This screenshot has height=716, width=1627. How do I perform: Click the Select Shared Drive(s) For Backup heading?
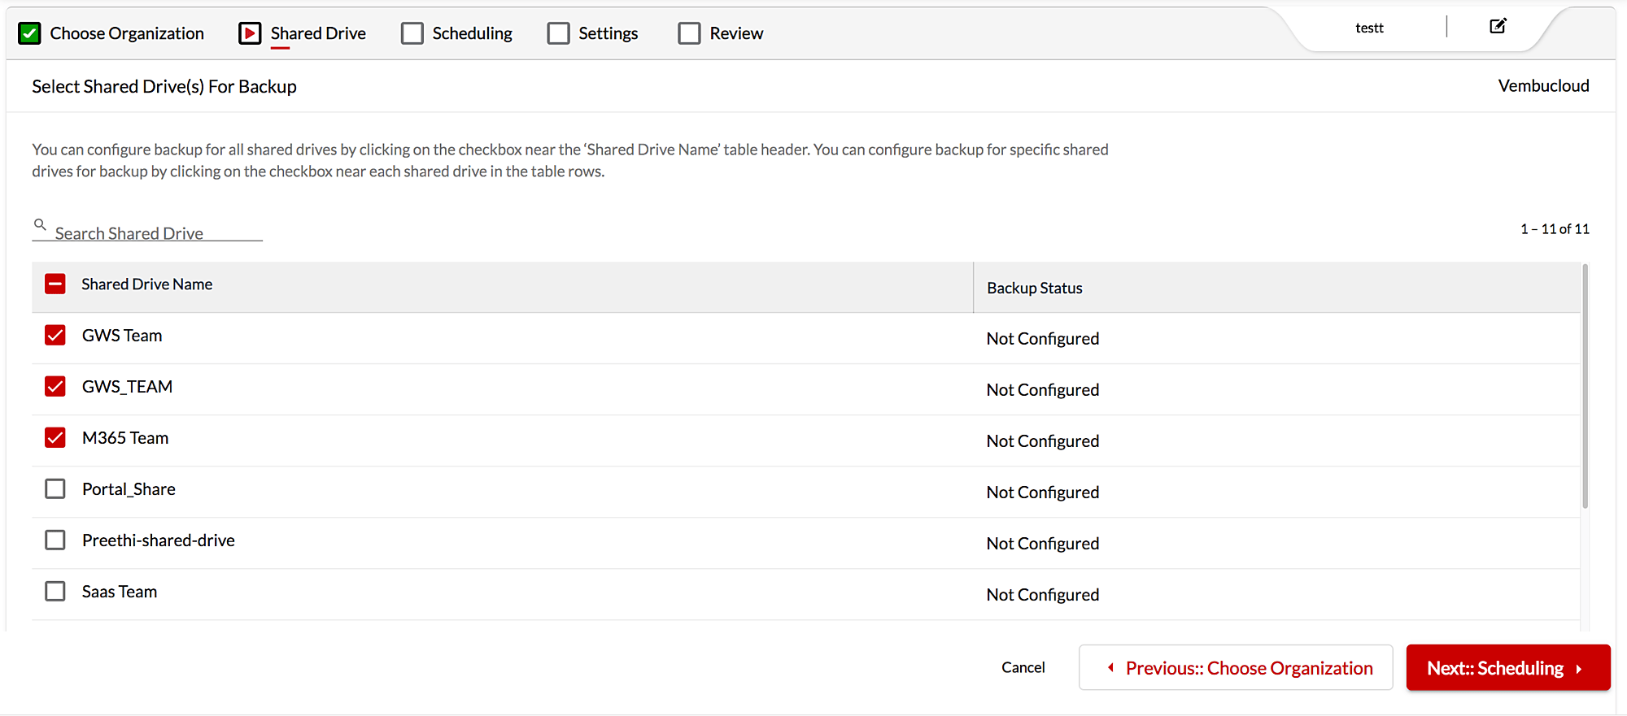point(164,86)
